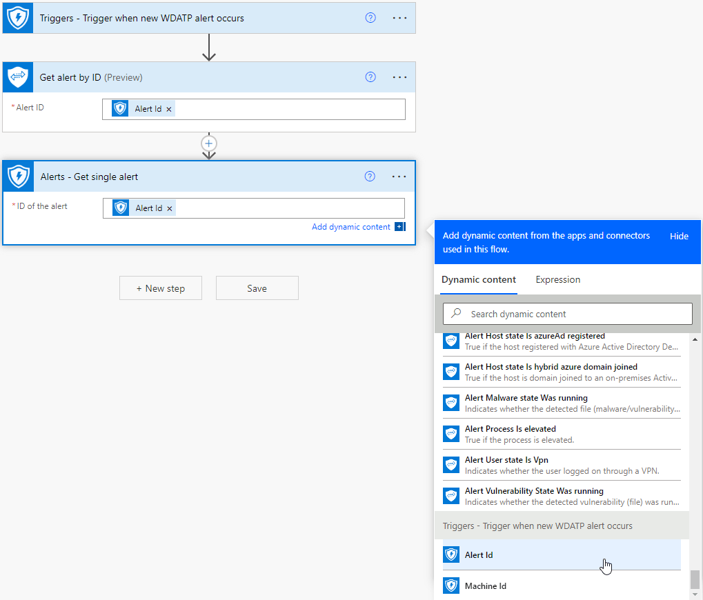Switch to the Expression tab
This screenshot has height=600, width=703.
coord(557,279)
